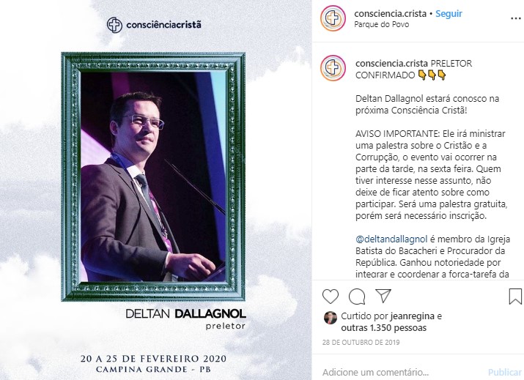Click the framed speaker photo in the post
This screenshot has height=380, width=524.
tap(153, 176)
